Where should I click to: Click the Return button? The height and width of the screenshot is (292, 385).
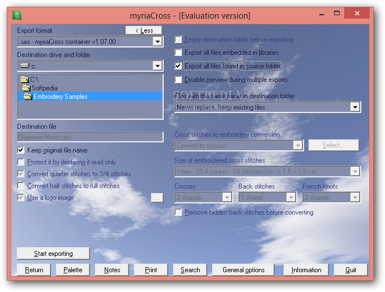(x=34, y=270)
